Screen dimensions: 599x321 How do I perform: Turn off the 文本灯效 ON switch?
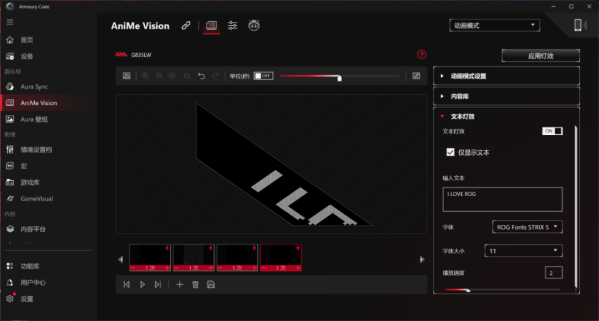[x=552, y=131]
